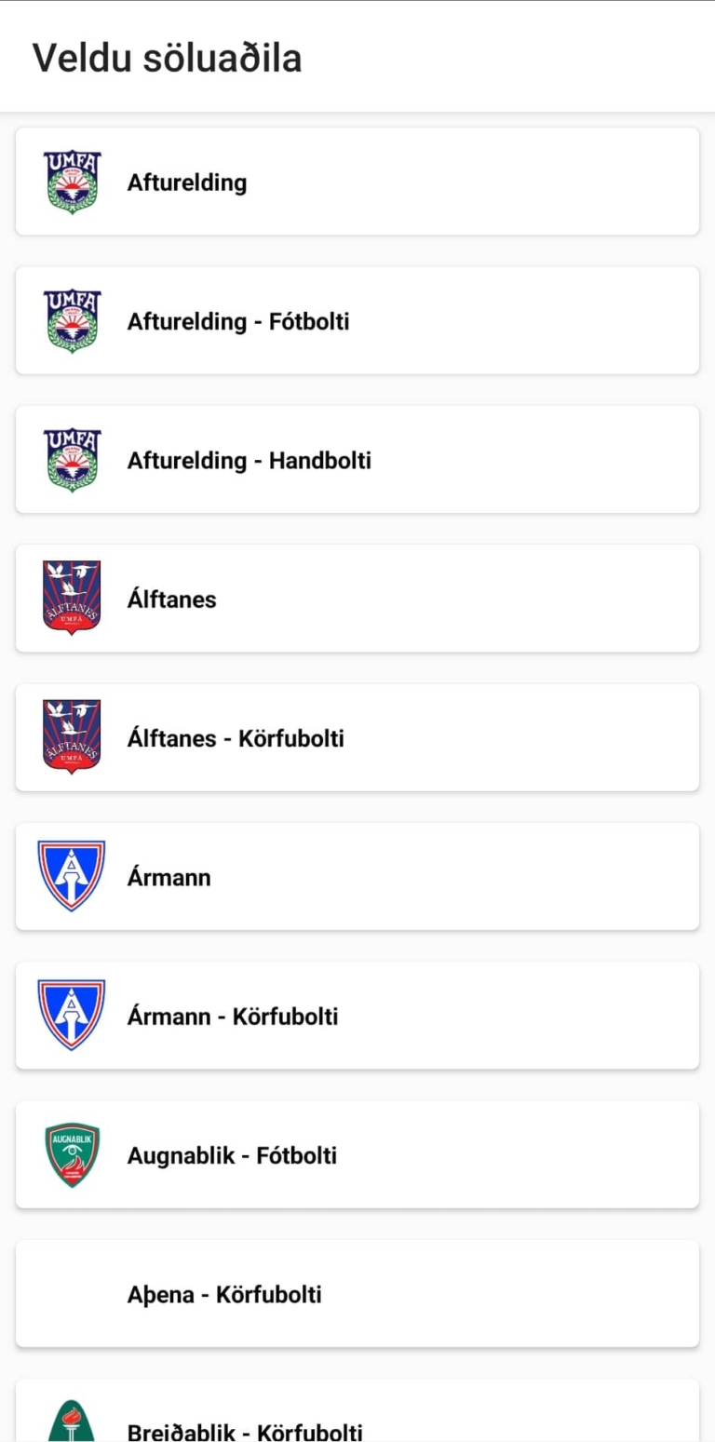Viewport: 715px width, 1442px height.
Task: Tap the green Augnablik badge icon
Action: point(72,1154)
